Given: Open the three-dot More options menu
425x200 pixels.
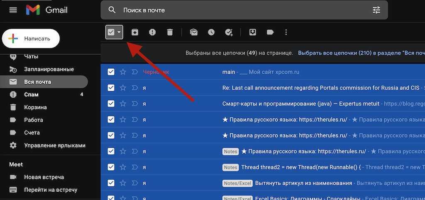Looking at the screenshot, I should [x=286, y=32].
